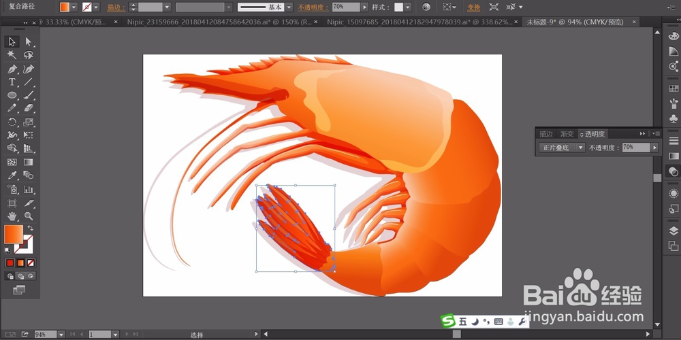Choose the Blend tool
Image resolution: width=681 pixels, height=340 pixels.
click(x=28, y=175)
